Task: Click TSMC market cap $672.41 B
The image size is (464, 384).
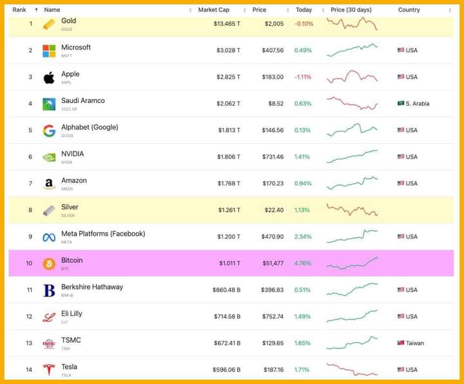Action: point(227,343)
